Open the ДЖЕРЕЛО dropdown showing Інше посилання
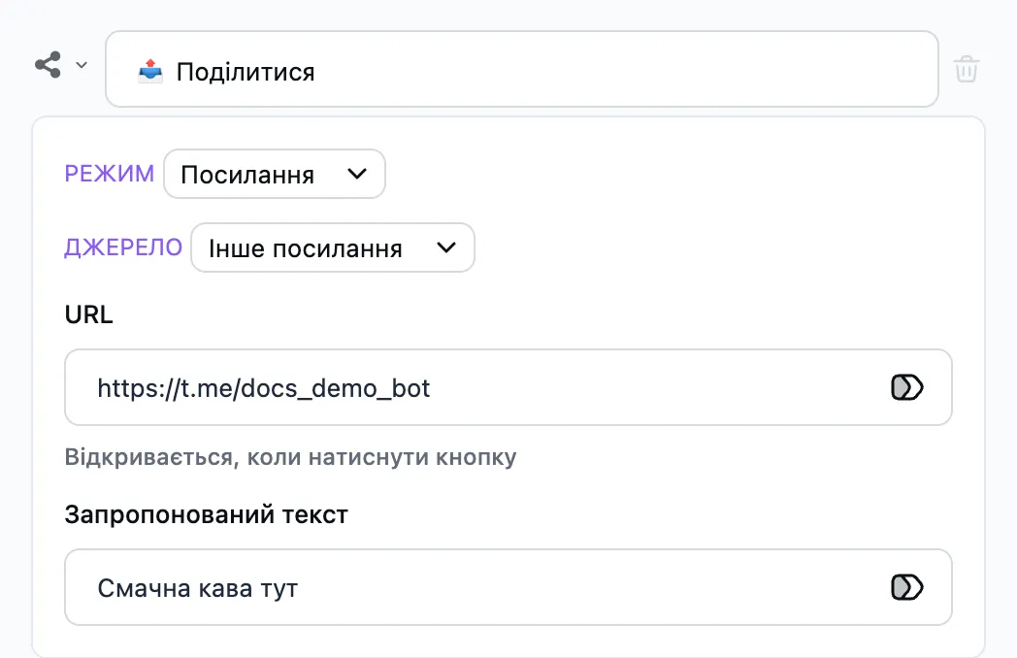This screenshot has height=658, width=1017. [333, 247]
